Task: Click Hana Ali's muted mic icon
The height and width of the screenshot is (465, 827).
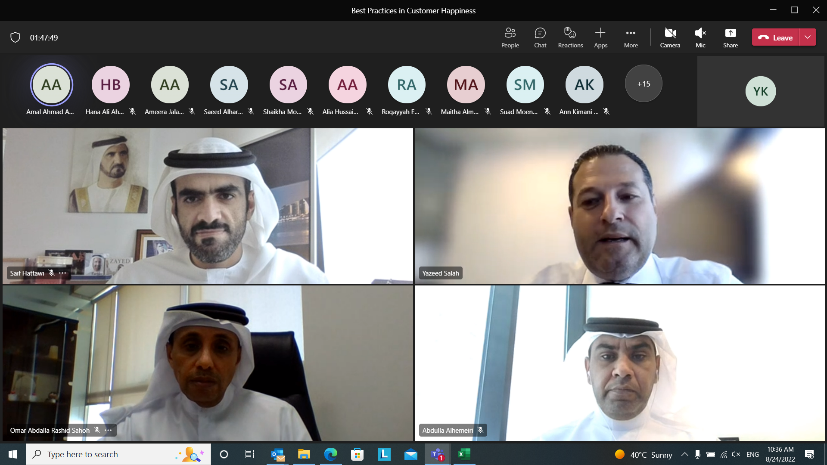Action: tap(133, 112)
